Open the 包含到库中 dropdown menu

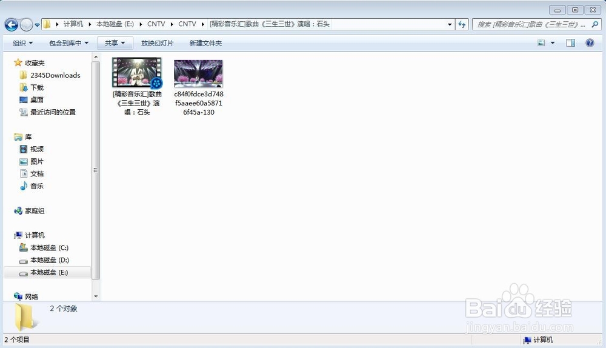[x=69, y=43]
